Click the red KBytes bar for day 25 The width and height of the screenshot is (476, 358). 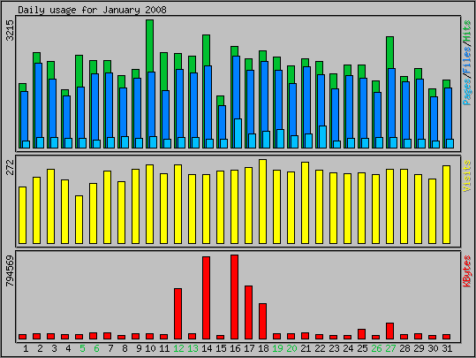click(x=361, y=334)
